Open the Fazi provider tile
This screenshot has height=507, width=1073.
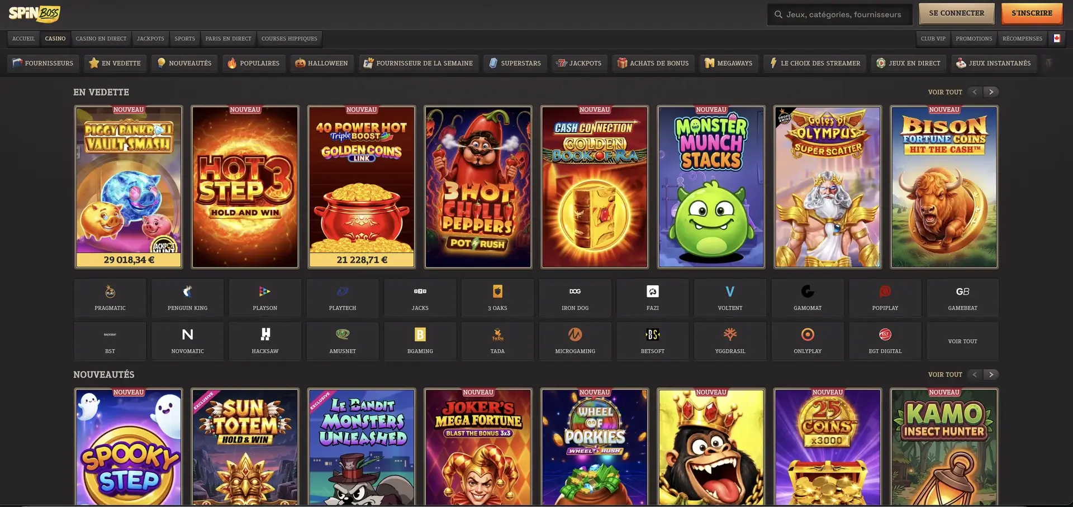tap(653, 298)
